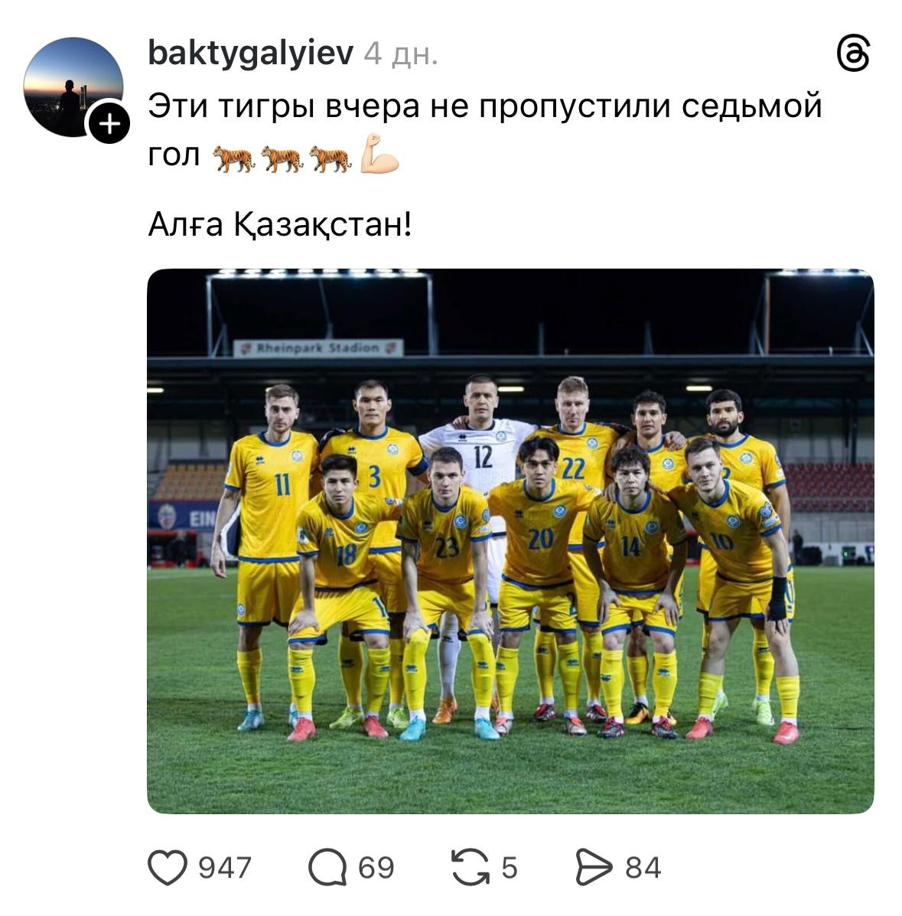The width and height of the screenshot is (902, 916).
Task: Follow user via plus badge on avatar
Action: [109, 123]
